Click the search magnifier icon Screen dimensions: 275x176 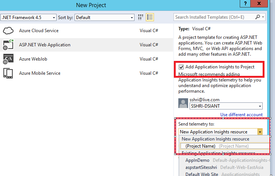257,17
